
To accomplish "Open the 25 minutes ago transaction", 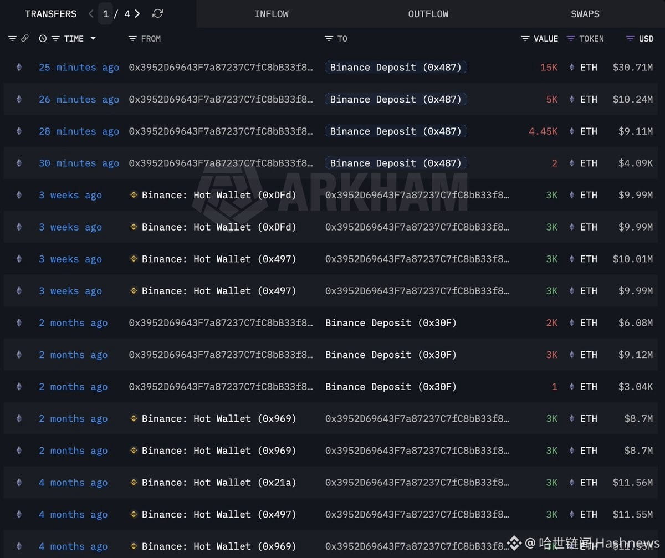I will [79, 68].
